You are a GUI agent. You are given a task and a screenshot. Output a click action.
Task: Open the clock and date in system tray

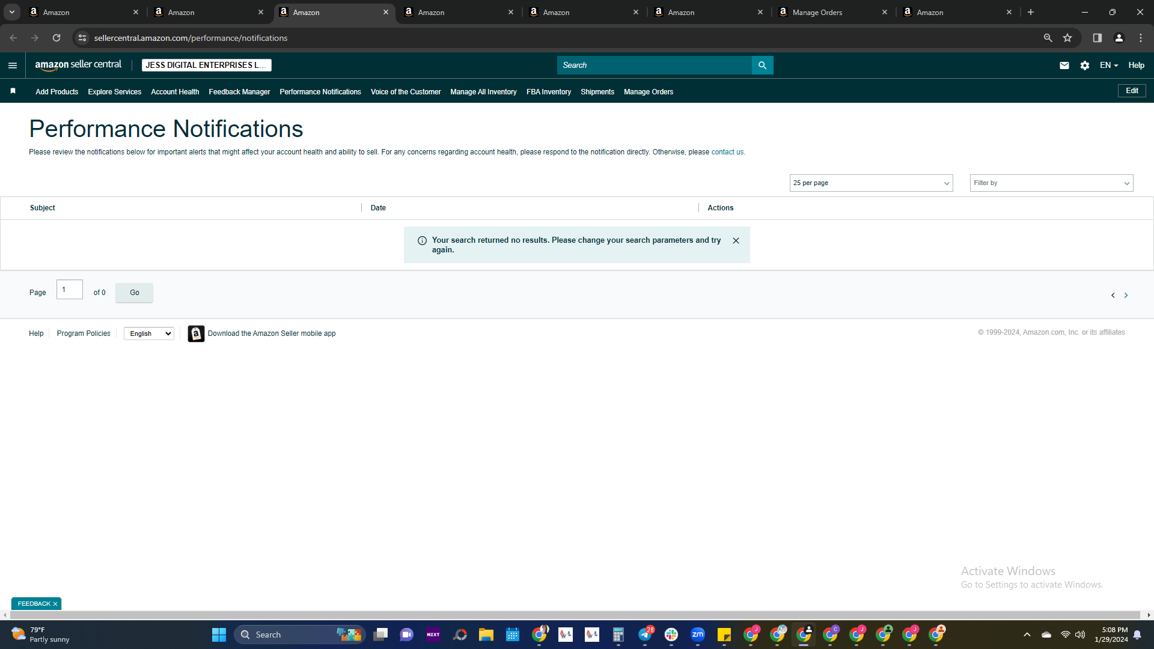pos(1111,635)
